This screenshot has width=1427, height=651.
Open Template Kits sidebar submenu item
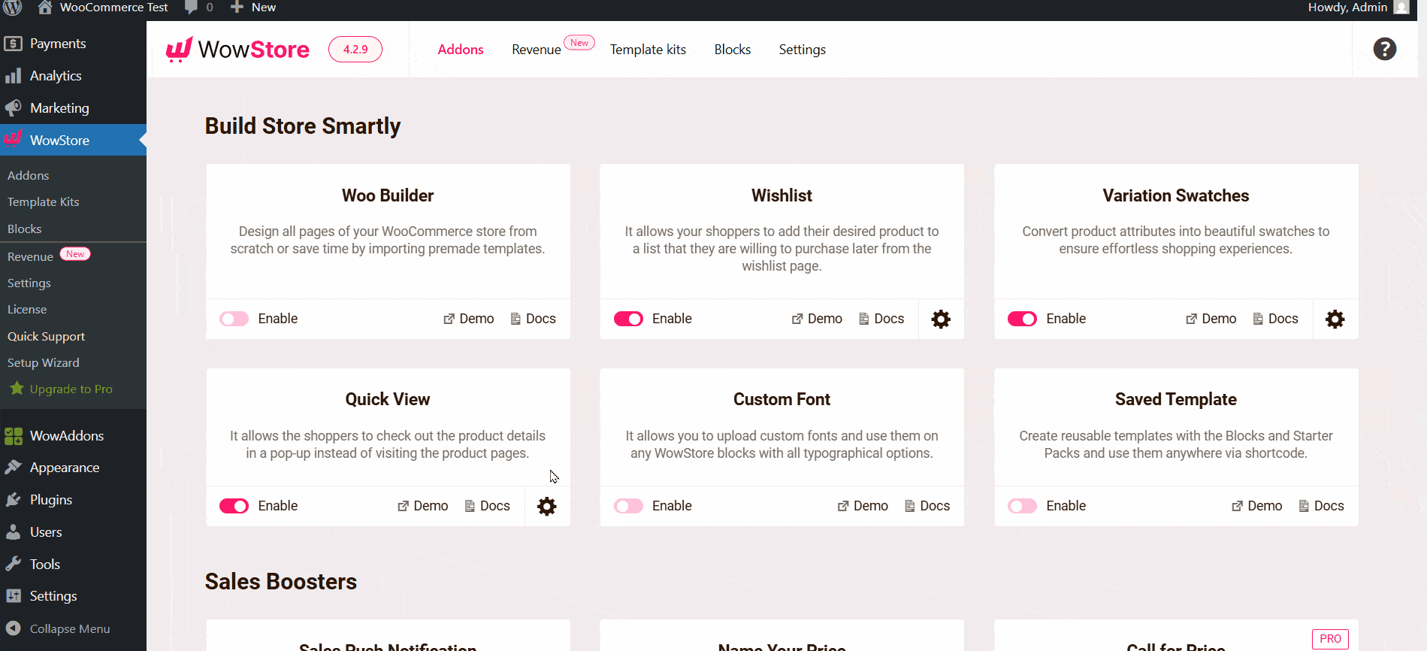(x=44, y=201)
